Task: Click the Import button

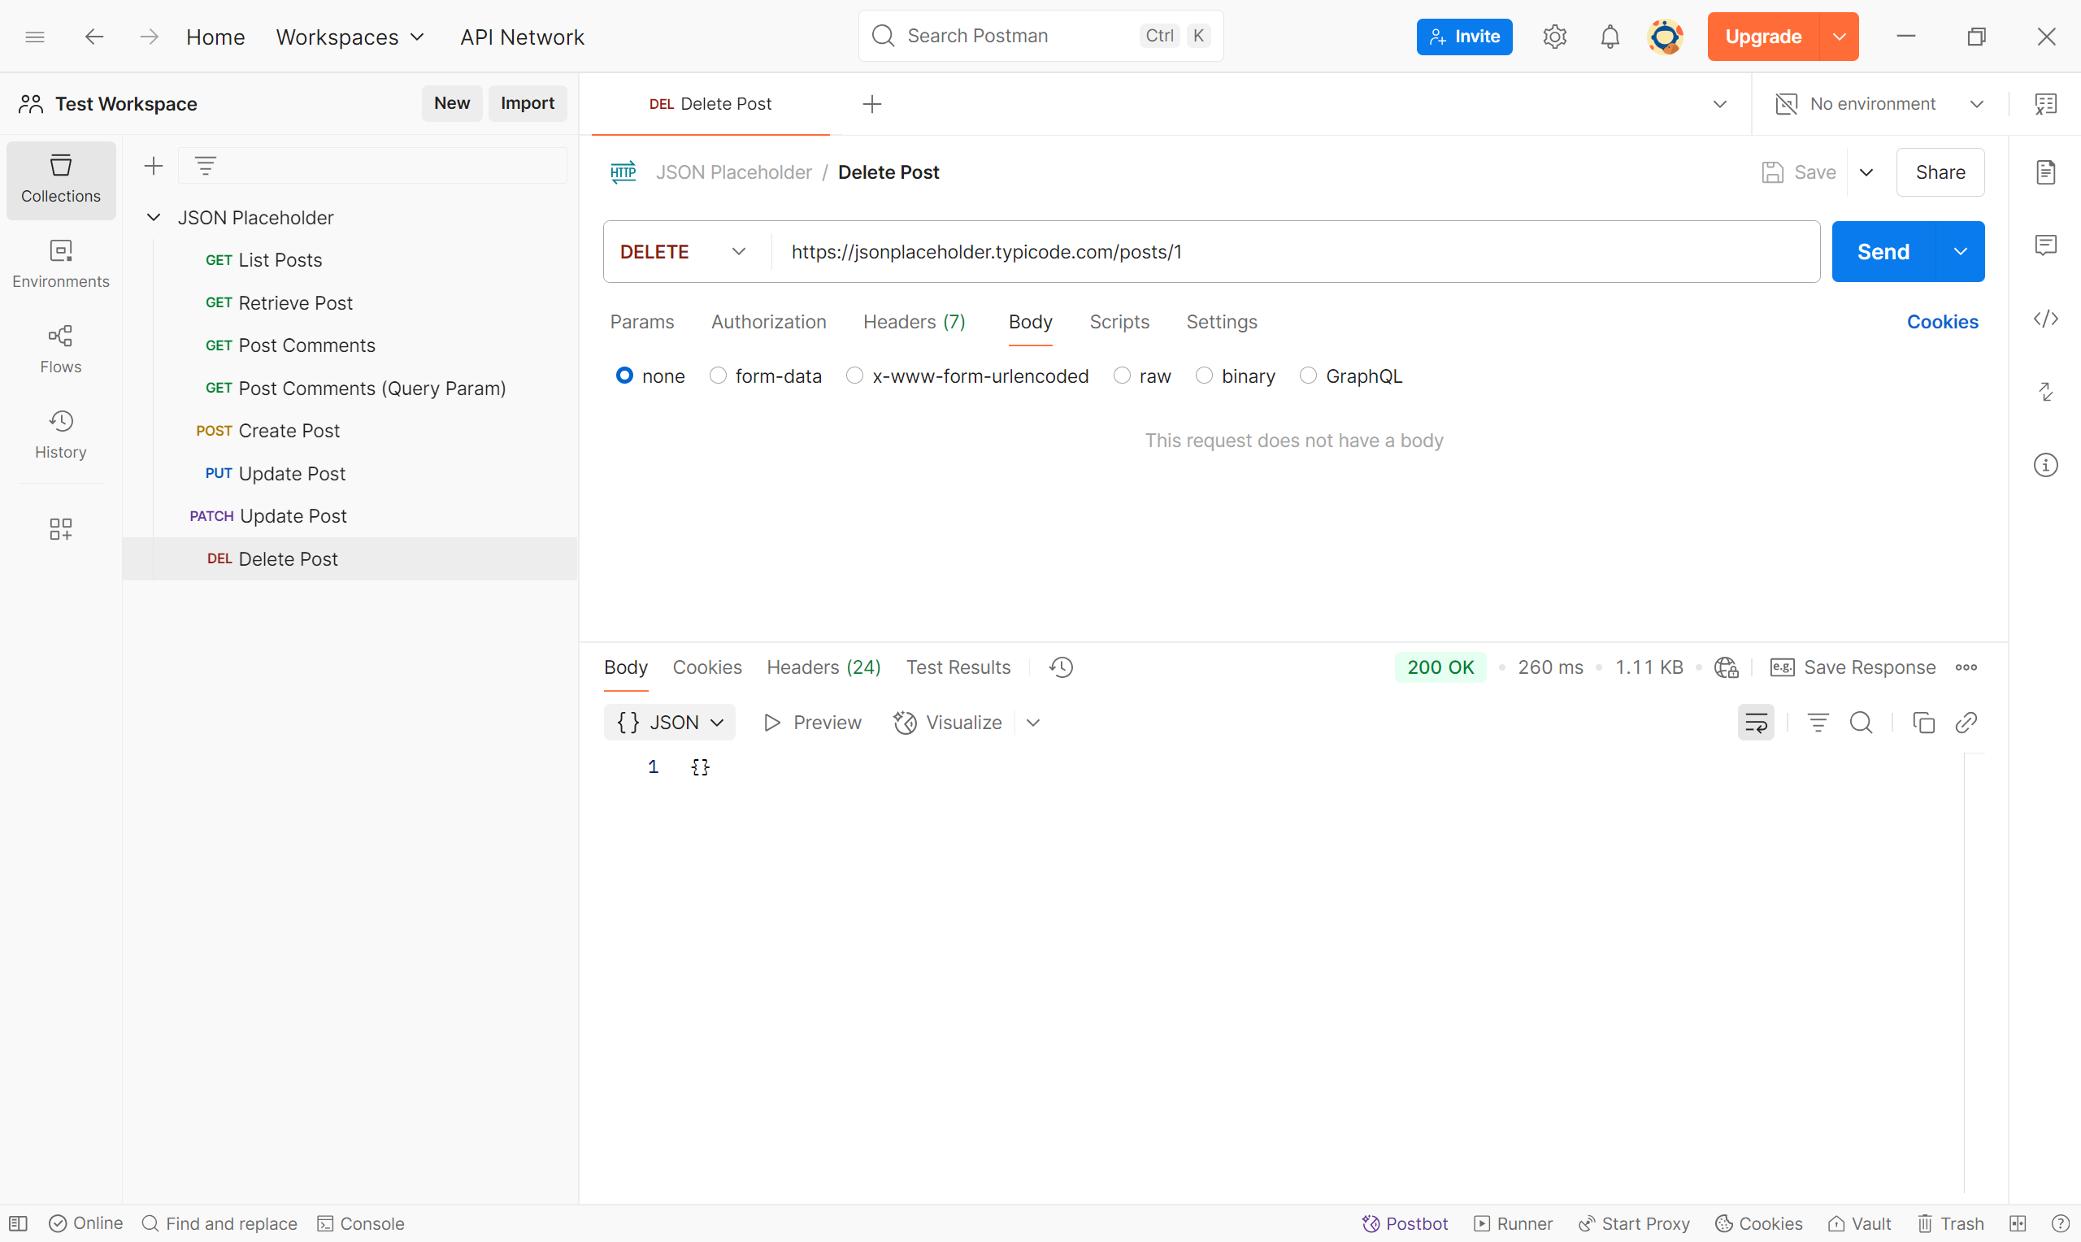Action: point(527,103)
